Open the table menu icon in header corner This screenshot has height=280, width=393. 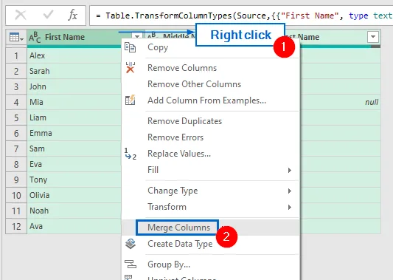pyautogui.click(x=16, y=38)
